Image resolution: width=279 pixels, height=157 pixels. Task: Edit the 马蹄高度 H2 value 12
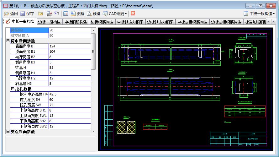(70, 78)
